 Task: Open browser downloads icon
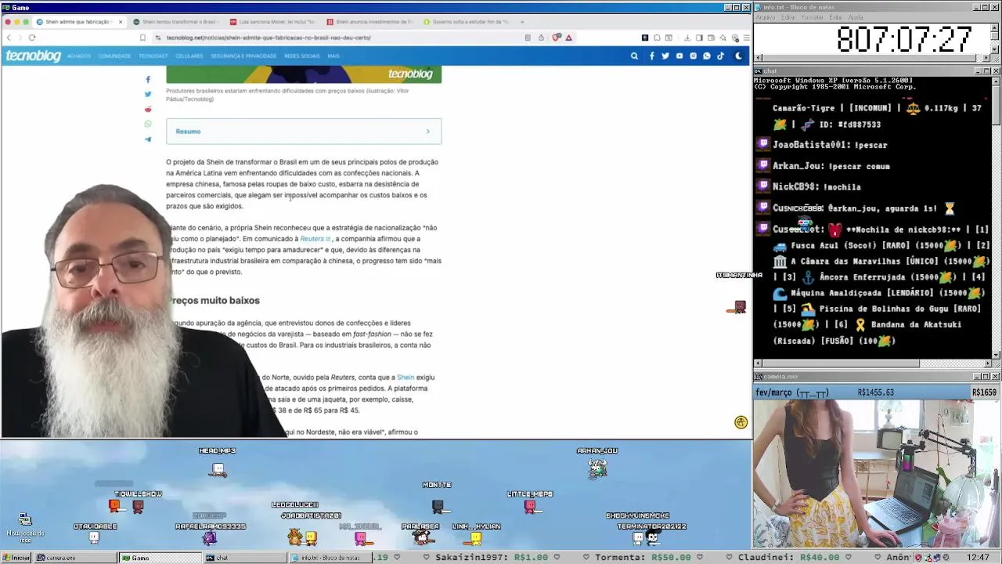click(x=687, y=38)
